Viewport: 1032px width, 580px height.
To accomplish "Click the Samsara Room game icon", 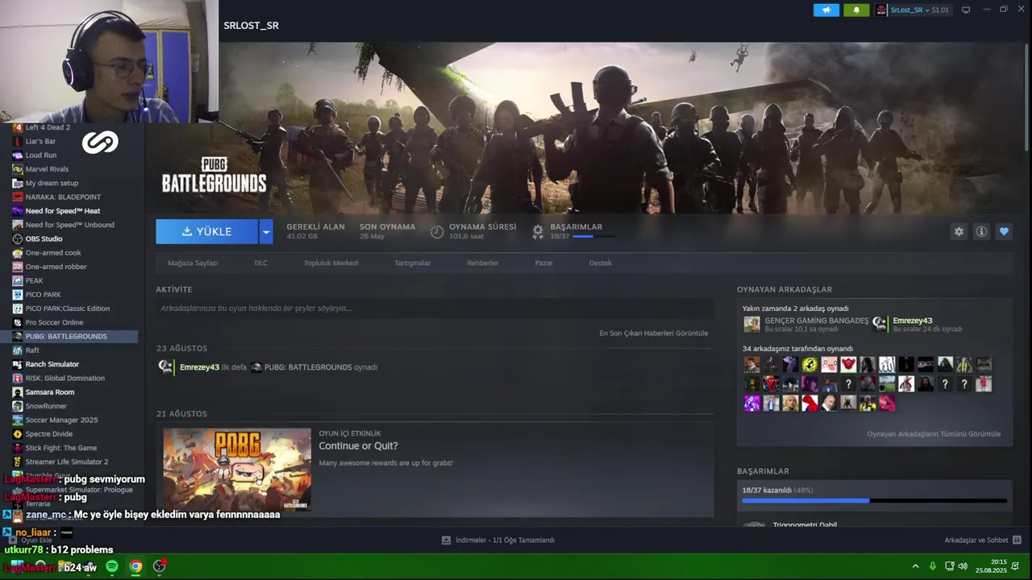I will click(x=18, y=392).
